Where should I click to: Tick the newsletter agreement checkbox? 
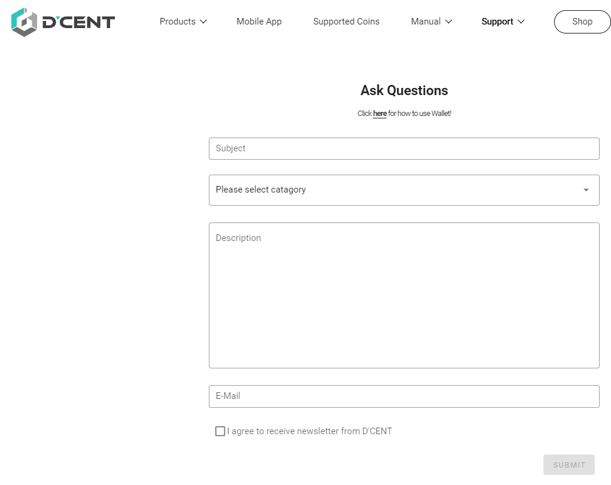220,431
